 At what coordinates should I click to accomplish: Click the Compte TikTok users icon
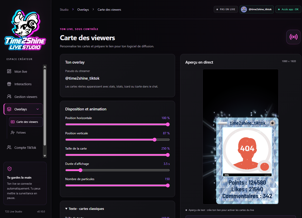(x=9, y=148)
